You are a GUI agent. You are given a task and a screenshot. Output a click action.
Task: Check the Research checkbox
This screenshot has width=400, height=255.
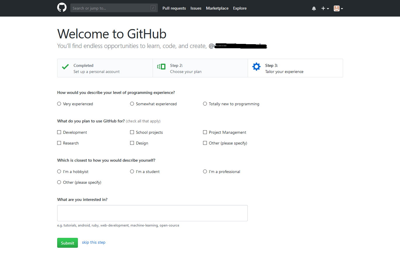pyautogui.click(x=59, y=143)
